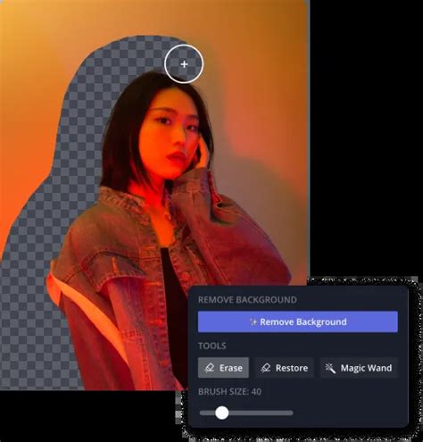Click the Restore brush icon
Screen dimensions: 423x442
(x=266, y=368)
